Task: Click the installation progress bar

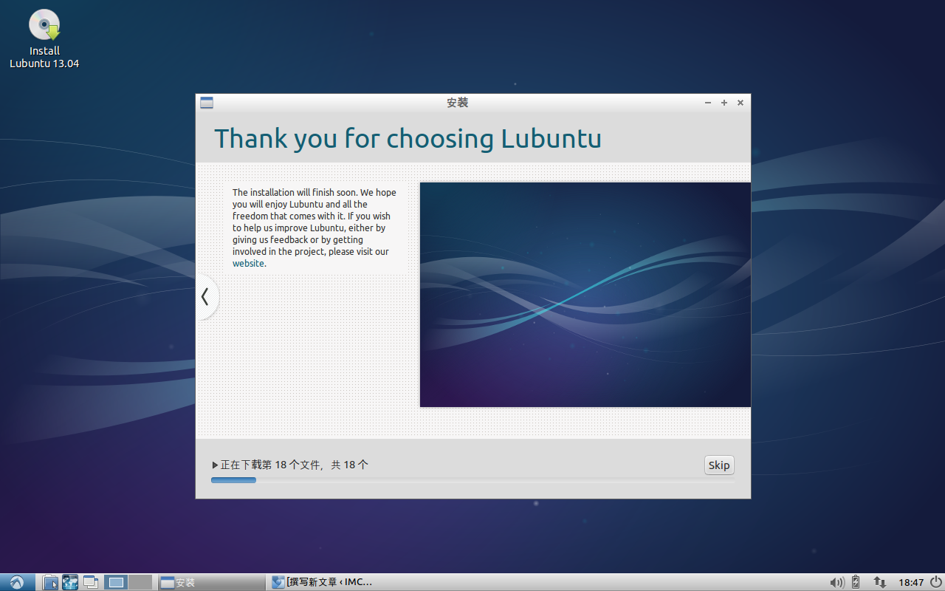Action: click(472, 480)
